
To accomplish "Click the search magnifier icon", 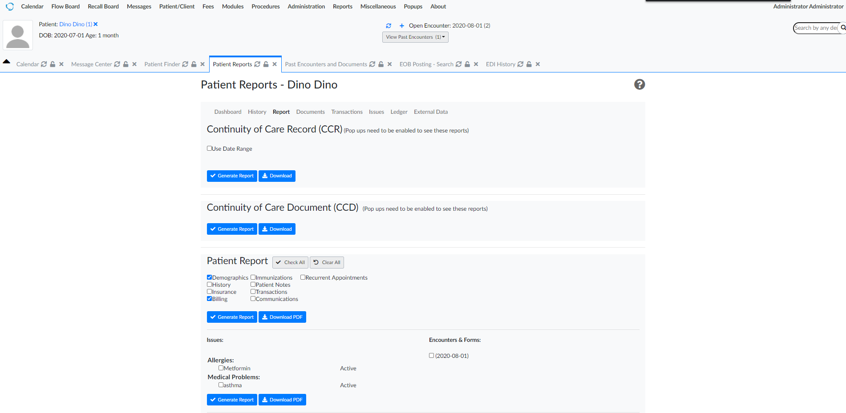I will (x=842, y=28).
